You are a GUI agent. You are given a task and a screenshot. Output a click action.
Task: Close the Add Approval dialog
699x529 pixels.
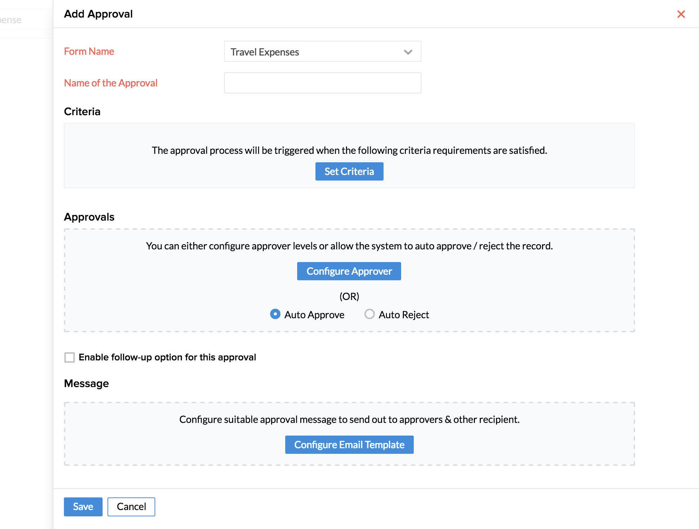click(681, 14)
